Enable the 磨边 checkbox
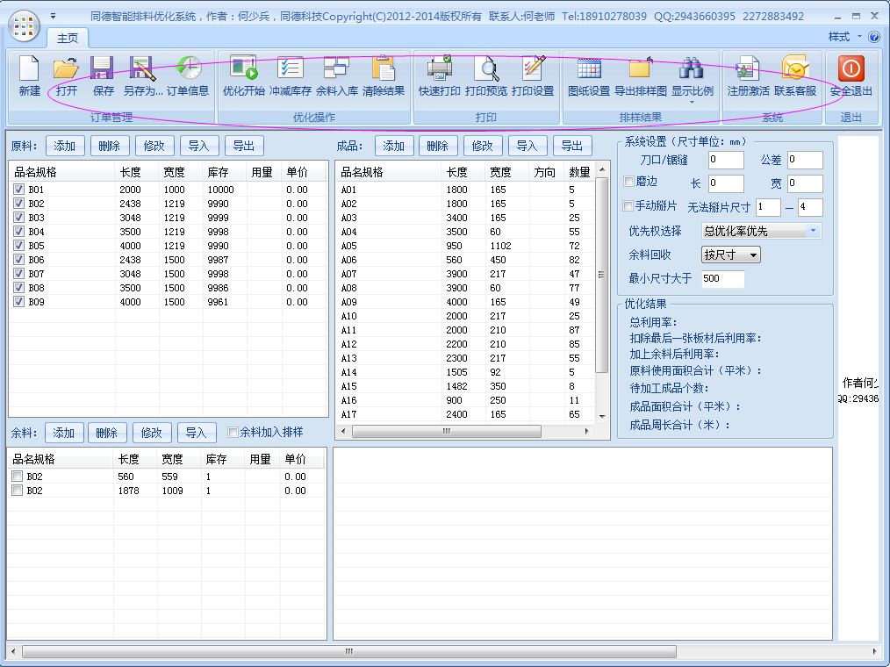 tap(628, 182)
